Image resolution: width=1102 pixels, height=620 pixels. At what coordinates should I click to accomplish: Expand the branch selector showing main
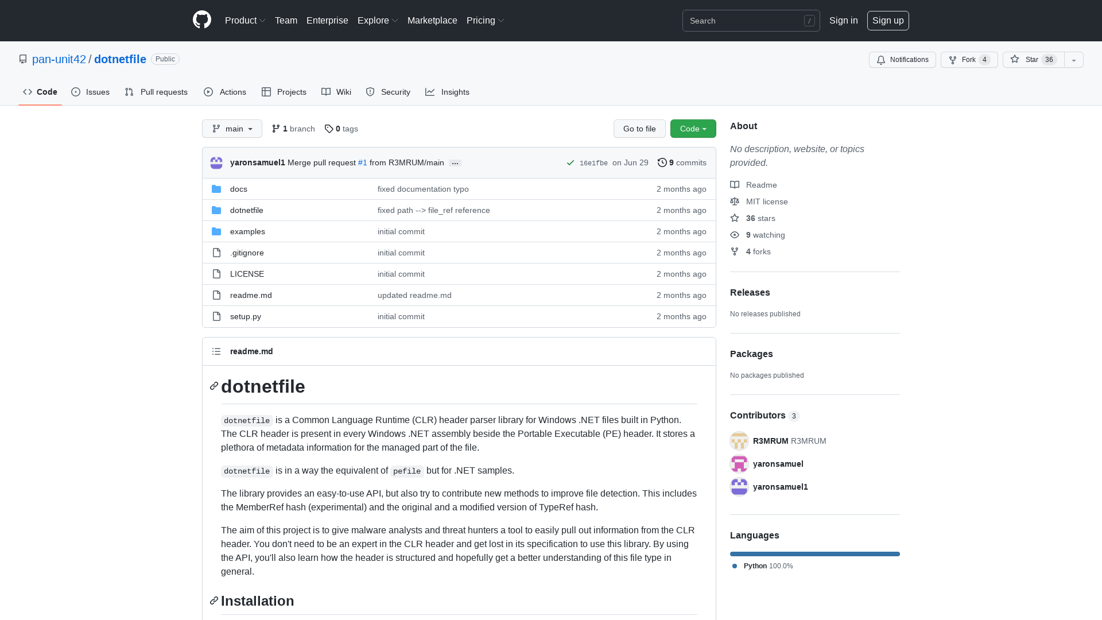point(232,129)
